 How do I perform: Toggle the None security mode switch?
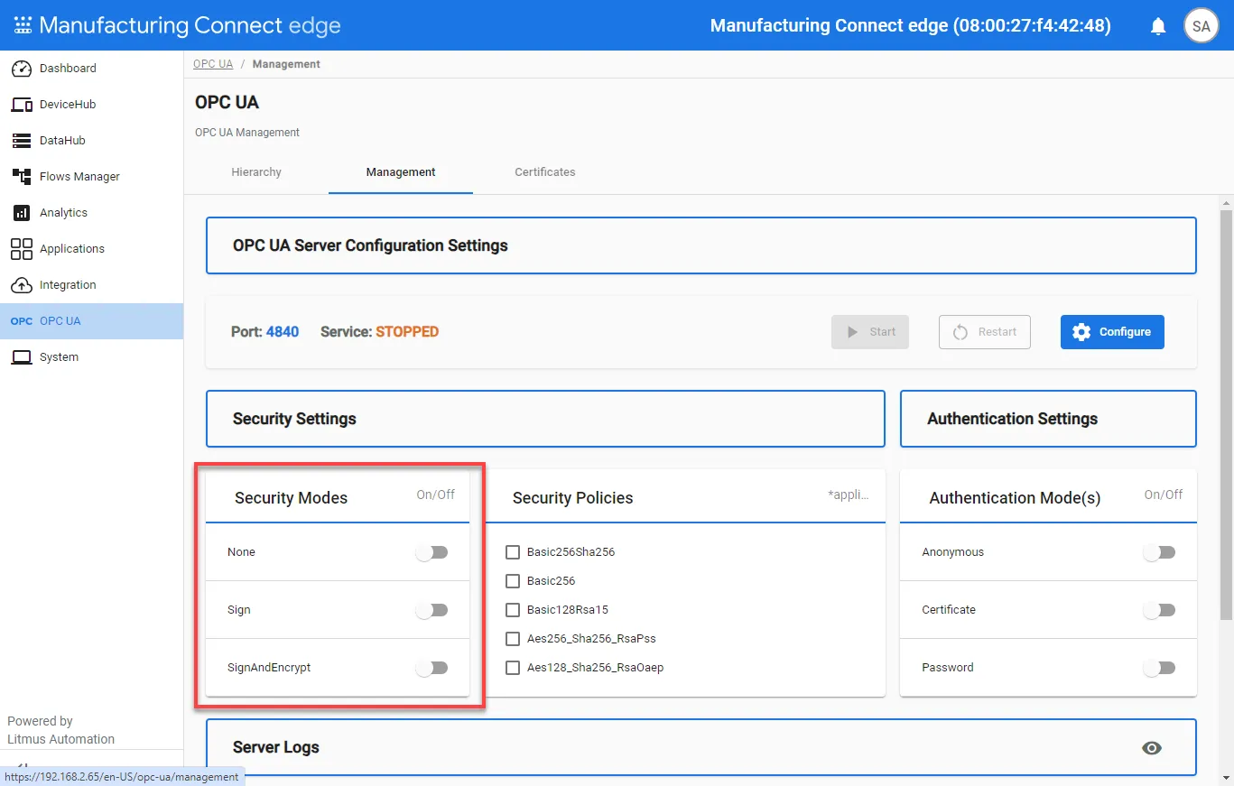(x=432, y=552)
